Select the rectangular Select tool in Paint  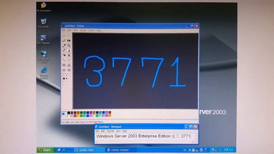point(69,36)
